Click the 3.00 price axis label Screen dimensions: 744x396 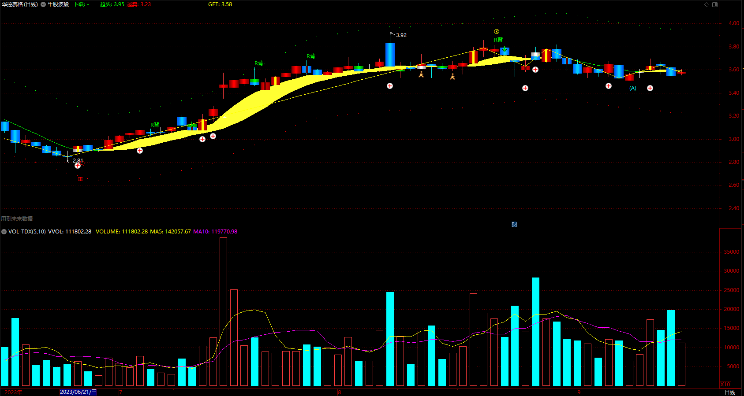click(734, 139)
